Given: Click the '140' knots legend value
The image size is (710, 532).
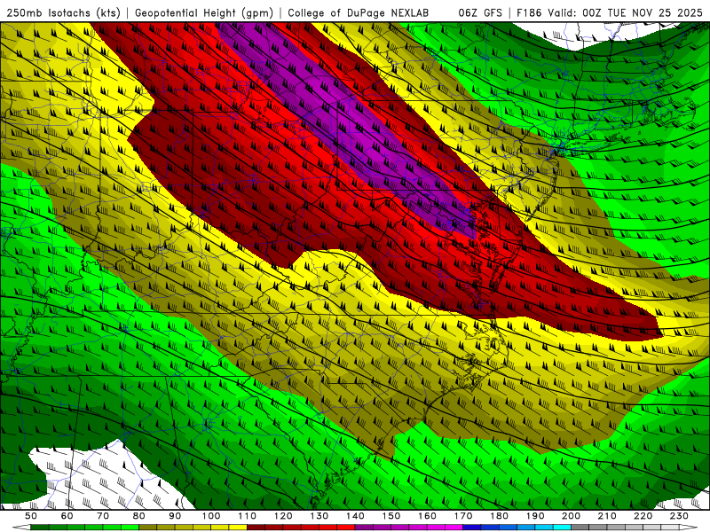Looking at the screenshot, I should pos(355,516).
